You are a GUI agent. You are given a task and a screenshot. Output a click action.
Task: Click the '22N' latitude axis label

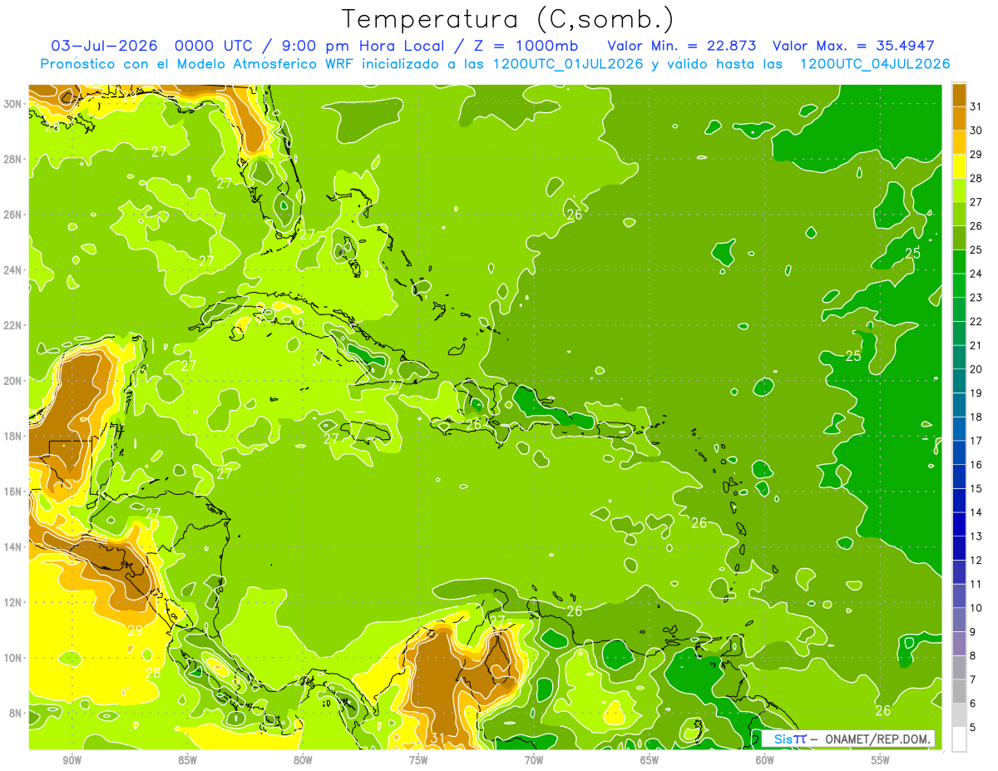click(14, 325)
